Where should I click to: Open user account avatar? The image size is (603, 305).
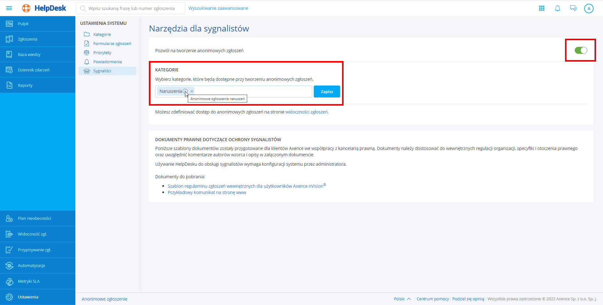pyautogui.click(x=589, y=8)
